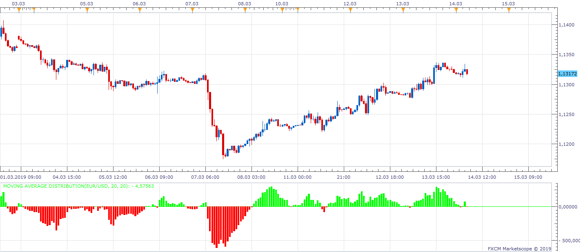Click the 13.03 15:00 time label
581x252 pixels.
(x=436, y=177)
